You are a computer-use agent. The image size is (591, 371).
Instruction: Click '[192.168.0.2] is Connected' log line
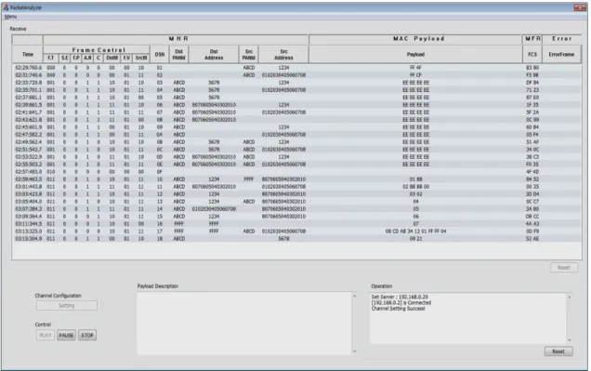401,303
